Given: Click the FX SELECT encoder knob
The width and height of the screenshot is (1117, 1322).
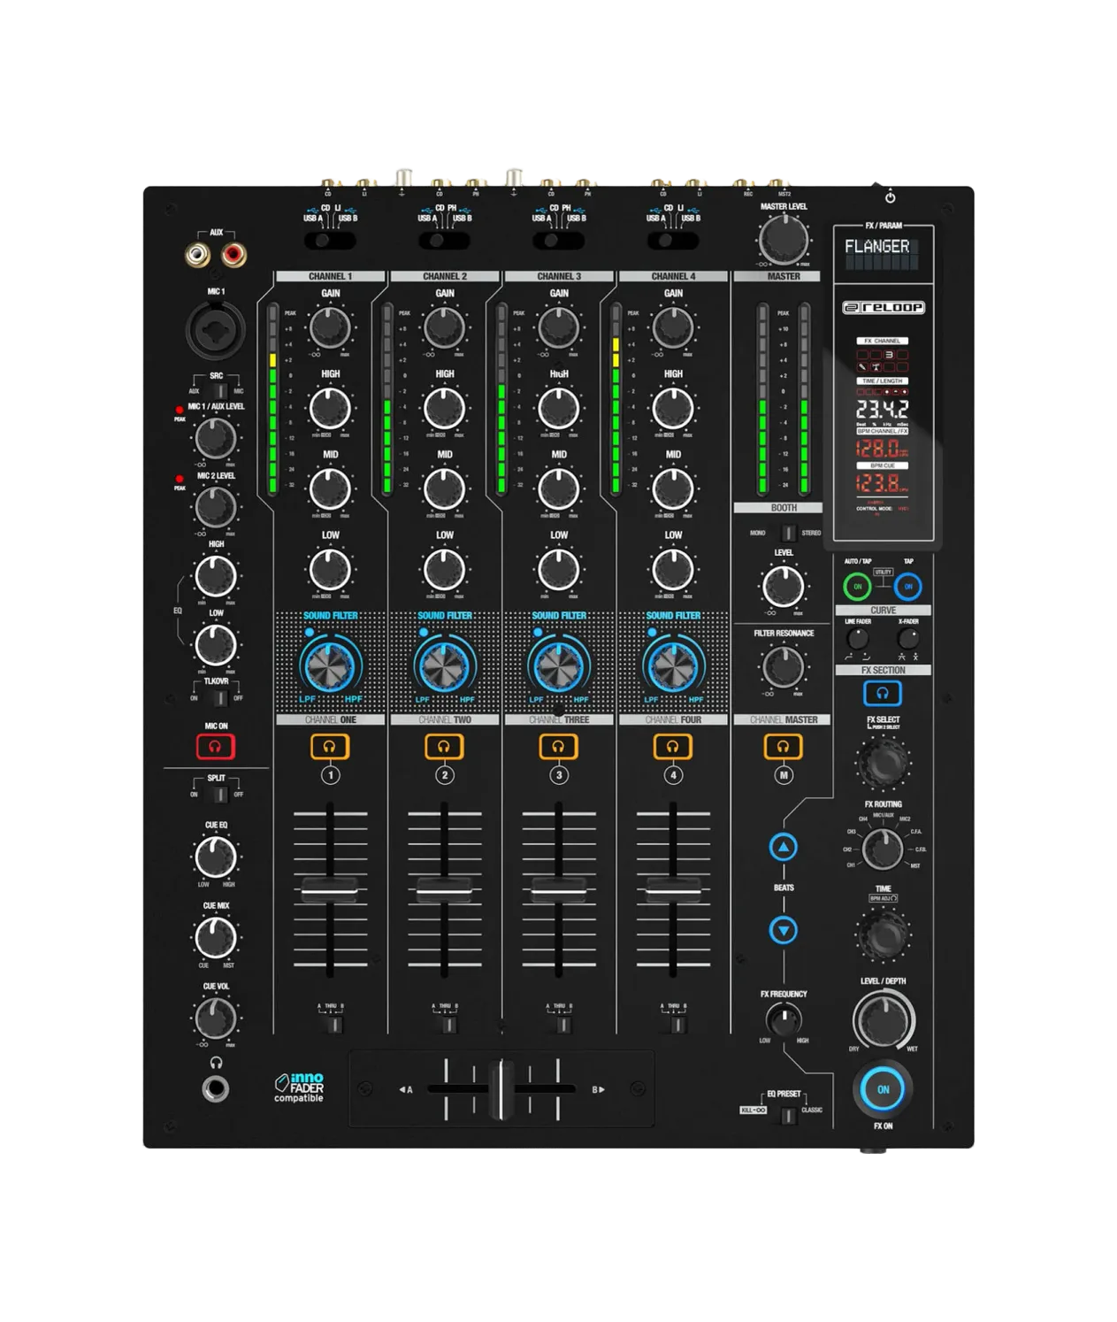Looking at the screenshot, I should tap(883, 761).
